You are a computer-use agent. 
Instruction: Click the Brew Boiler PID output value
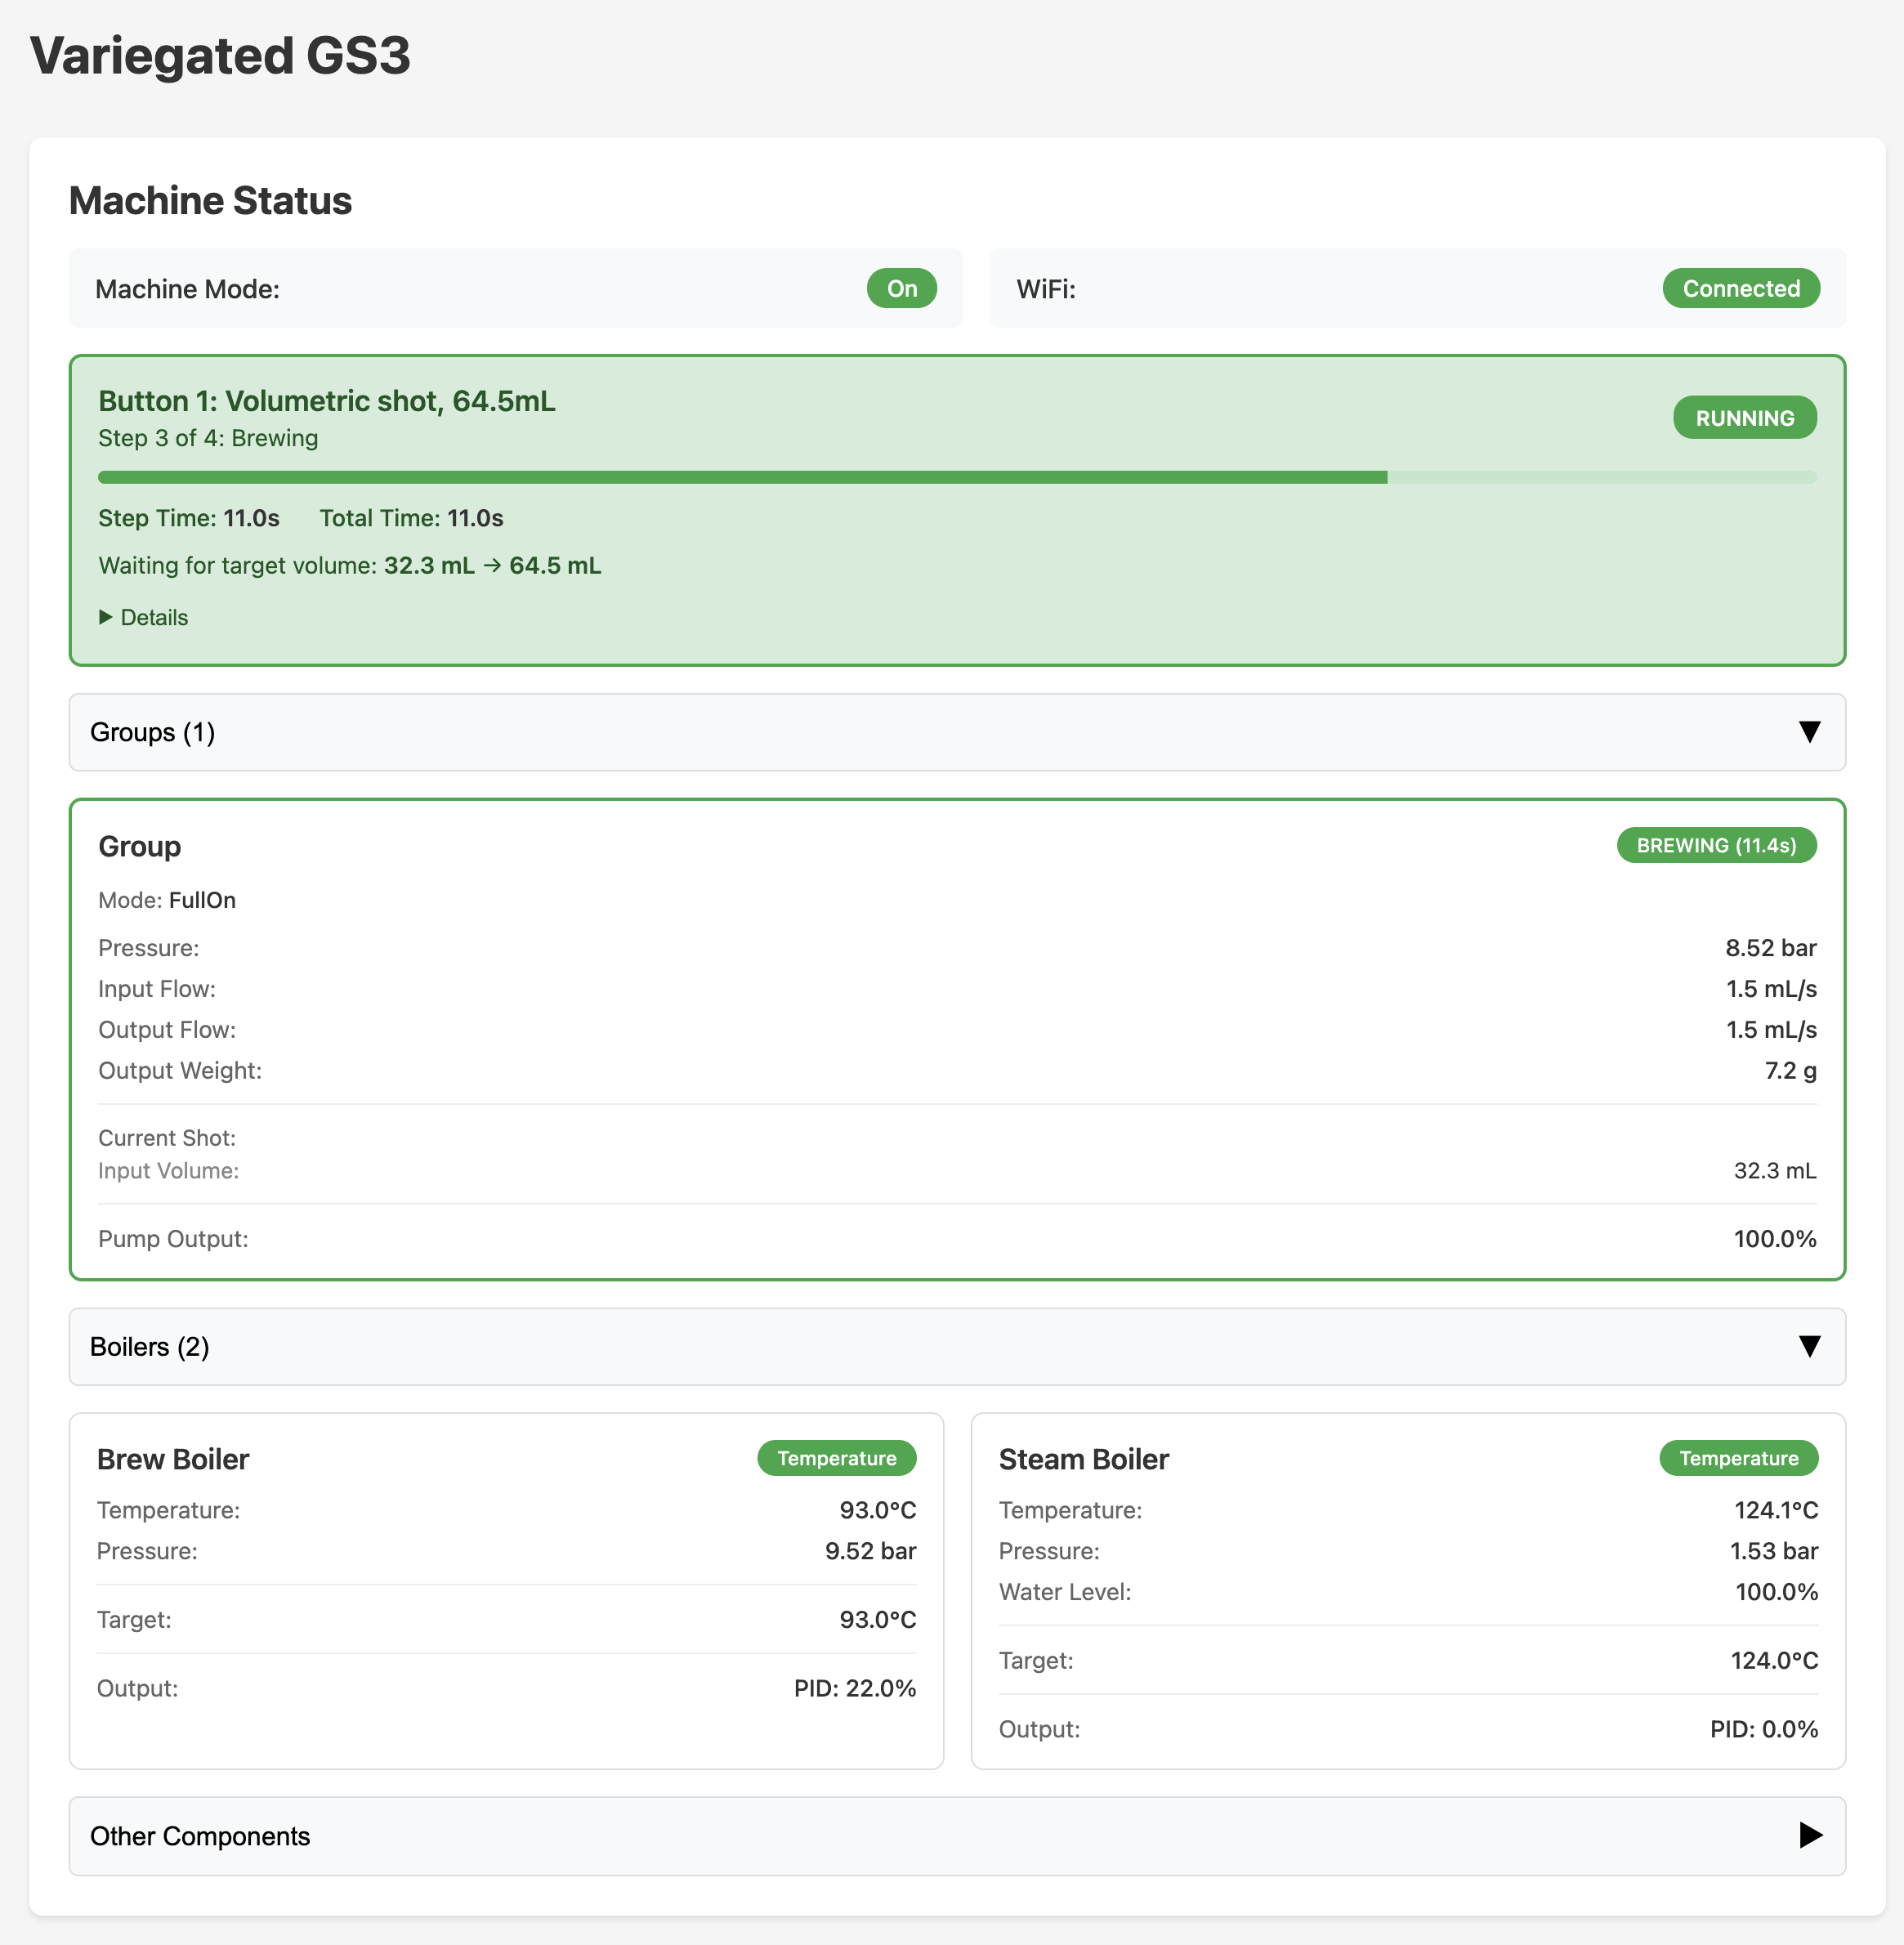(854, 1688)
